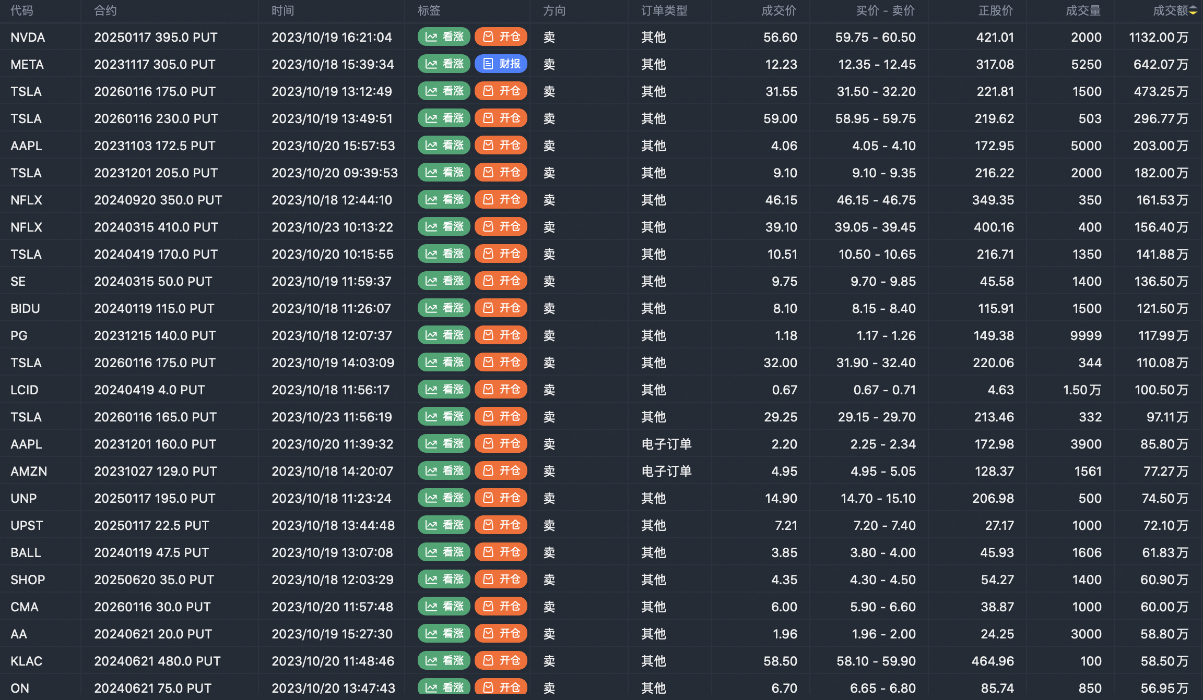1203x700 pixels.
Task: Click 电子订单 order type on AMZN row
Action: [x=666, y=472]
